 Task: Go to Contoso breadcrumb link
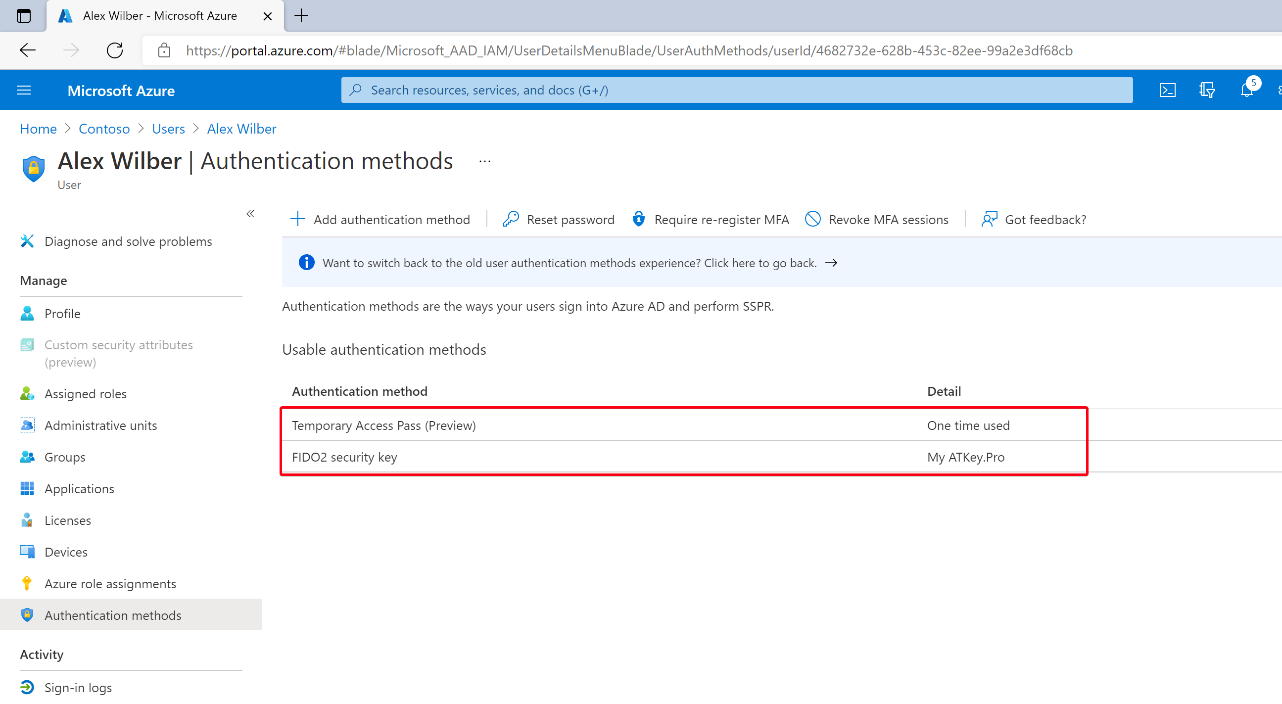[104, 129]
